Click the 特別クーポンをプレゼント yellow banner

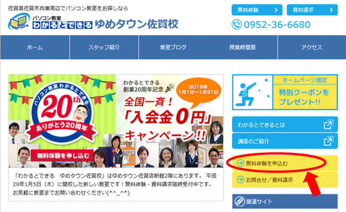coord(285,92)
